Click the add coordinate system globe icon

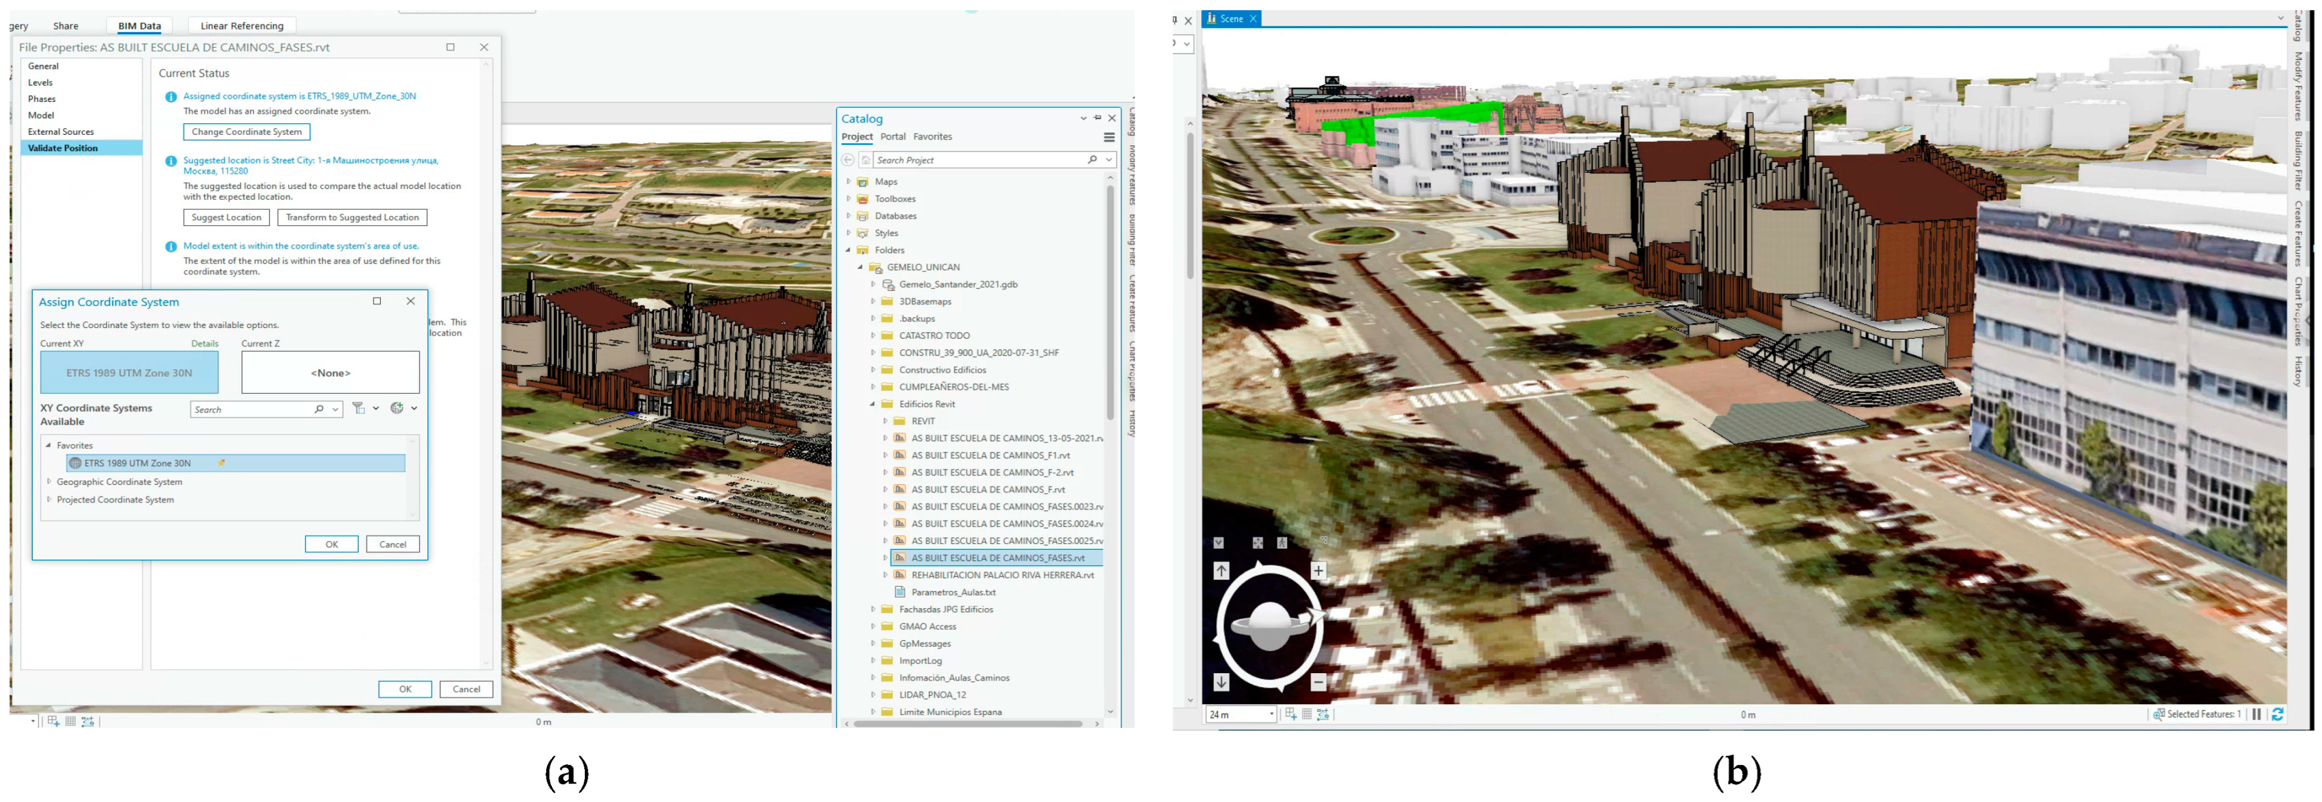pyautogui.click(x=396, y=408)
